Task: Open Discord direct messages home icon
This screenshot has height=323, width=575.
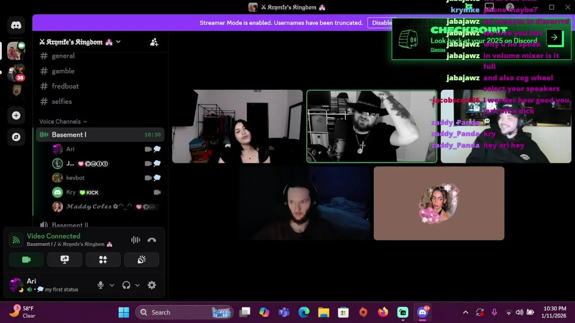Action: (x=16, y=25)
